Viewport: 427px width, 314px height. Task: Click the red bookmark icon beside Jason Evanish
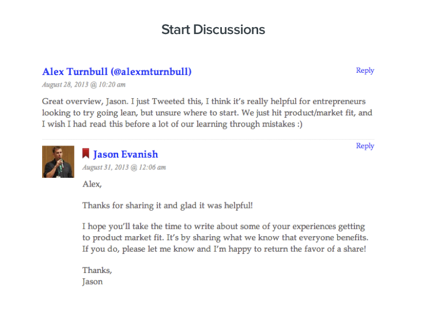86,154
